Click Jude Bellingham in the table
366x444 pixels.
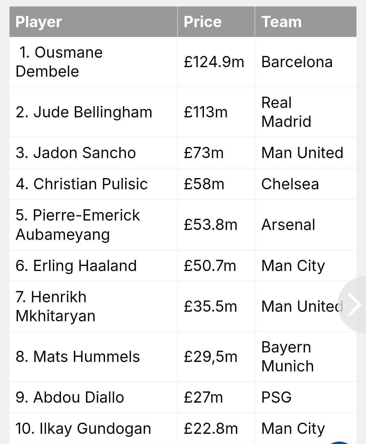pyautogui.click(x=84, y=112)
